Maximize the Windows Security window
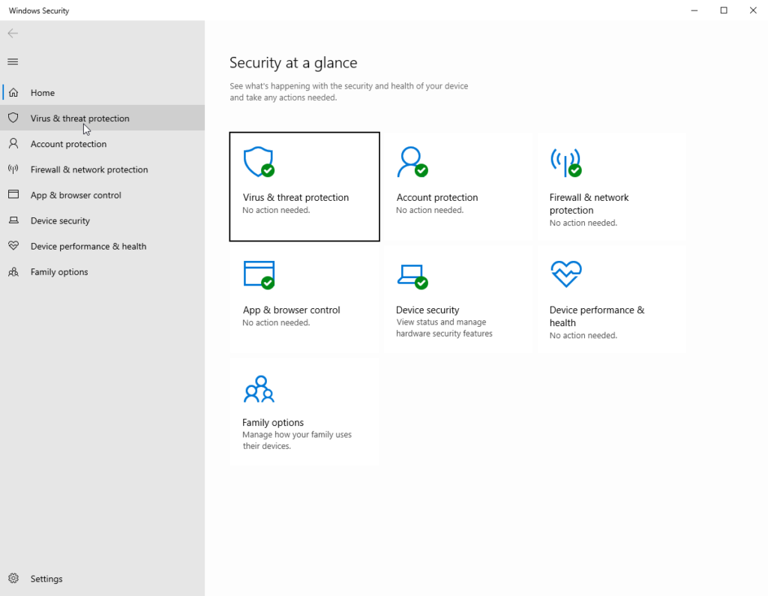The image size is (768, 596). click(x=724, y=10)
